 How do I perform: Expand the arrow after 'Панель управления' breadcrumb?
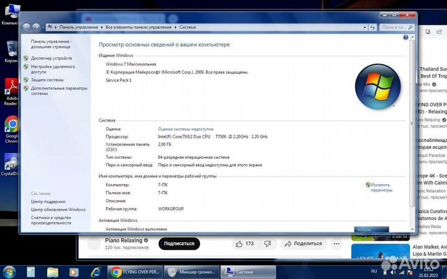[101, 27]
